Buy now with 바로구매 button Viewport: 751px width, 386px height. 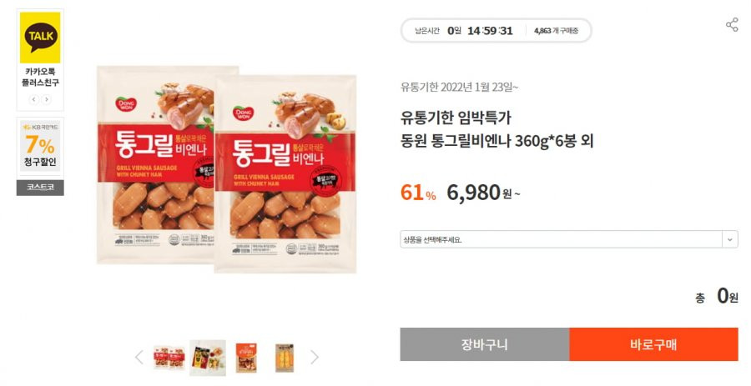tap(653, 344)
